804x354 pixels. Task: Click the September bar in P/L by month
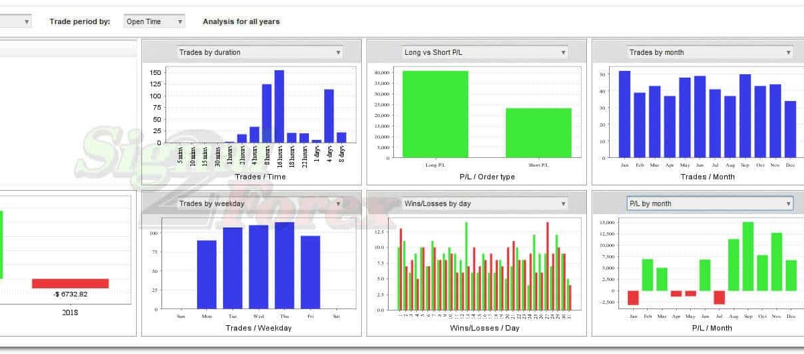coord(748,256)
